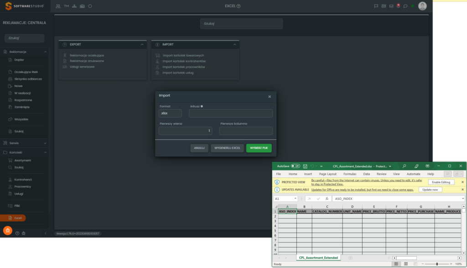Open the Excel search magnifier icon
The width and height of the screenshot is (467, 268).
tap(404, 166)
